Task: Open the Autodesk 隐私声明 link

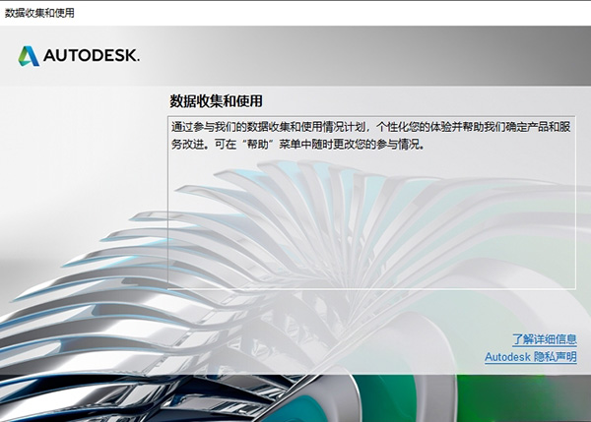Action: (x=531, y=356)
